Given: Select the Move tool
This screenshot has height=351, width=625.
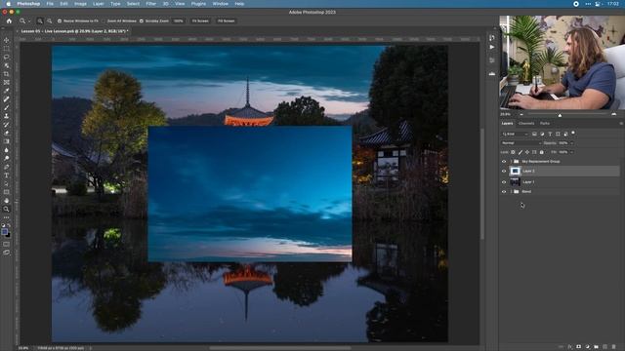Looking at the screenshot, I should (7, 40).
